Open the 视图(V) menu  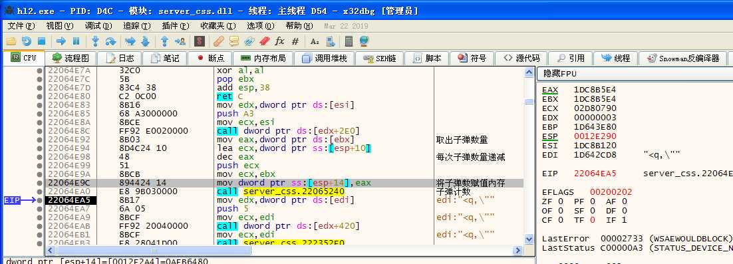(60, 26)
